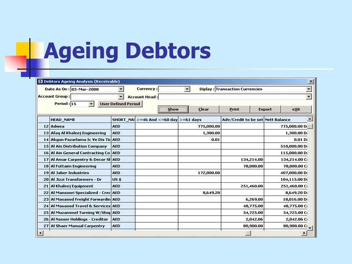The height and width of the screenshot is (264, 352).
Task: Select Al Shaer Manual Carpentry row
Action: click(x=172, y=226)
